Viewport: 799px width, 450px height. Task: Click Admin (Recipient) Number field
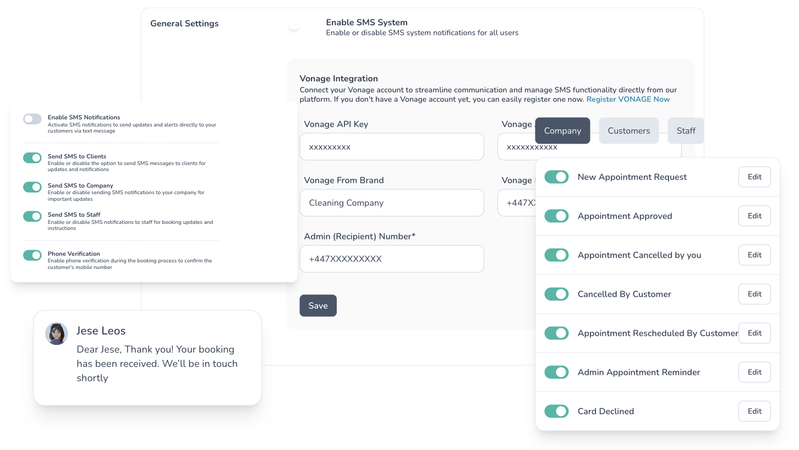392,259
